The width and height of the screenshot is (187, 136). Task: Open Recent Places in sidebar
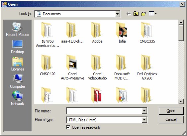coord(18,29)
